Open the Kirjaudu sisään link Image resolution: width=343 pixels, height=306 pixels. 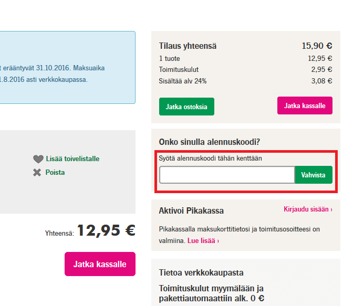[308, 209]
